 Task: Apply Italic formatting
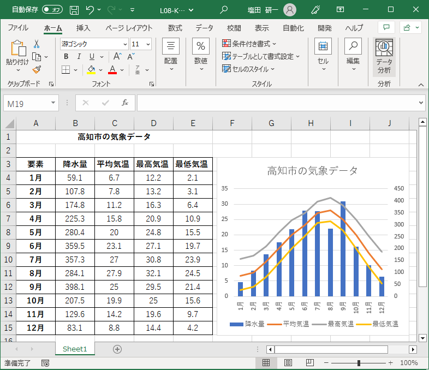[79, 56]
